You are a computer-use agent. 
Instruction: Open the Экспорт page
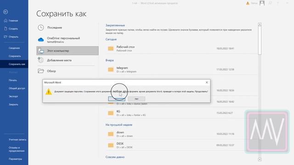13,96
